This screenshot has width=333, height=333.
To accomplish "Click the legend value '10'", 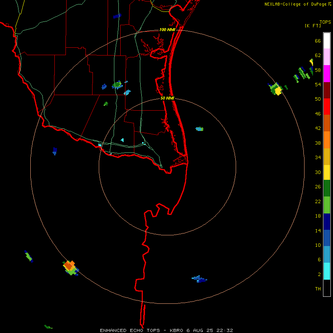I will (318, 245).
